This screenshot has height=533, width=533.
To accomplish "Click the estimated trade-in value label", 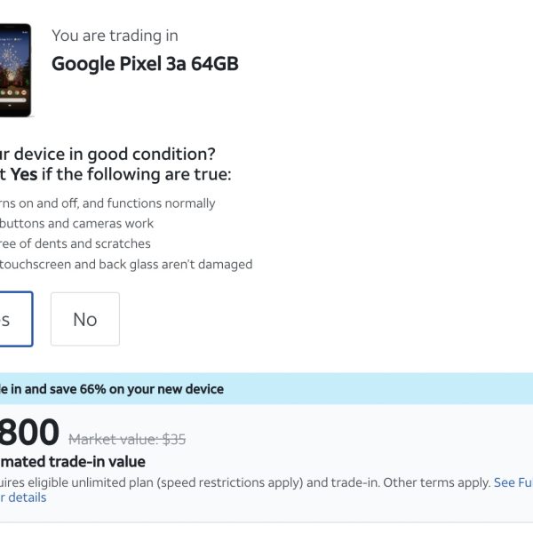I will 73,462.
